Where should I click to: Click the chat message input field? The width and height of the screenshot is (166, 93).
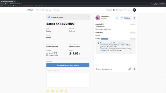111,69
